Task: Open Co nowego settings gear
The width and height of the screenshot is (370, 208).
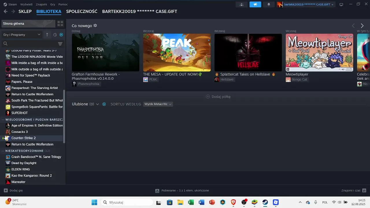Action: pyautogui.click(x=95, y=25)
